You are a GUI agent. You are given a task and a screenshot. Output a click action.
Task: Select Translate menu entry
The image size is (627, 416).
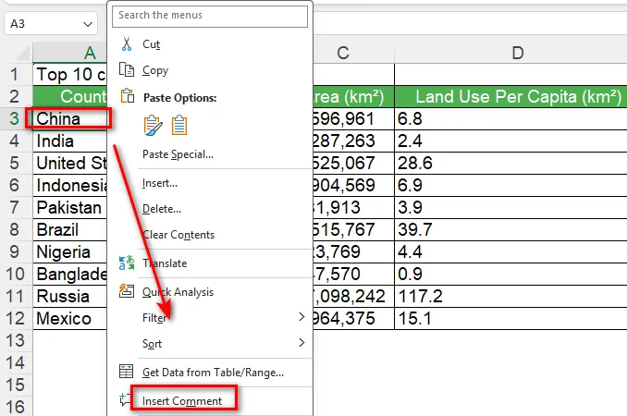[x=165, y=263]
